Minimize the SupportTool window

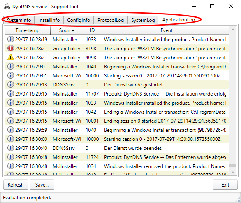pos(194,6)
